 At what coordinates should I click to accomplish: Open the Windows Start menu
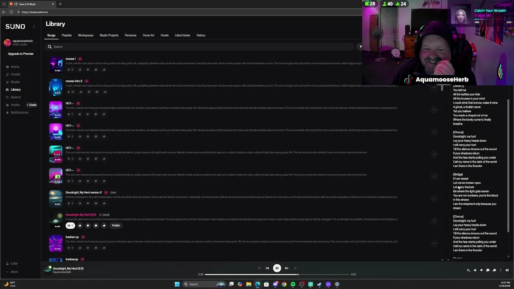(x=177, y=284)
